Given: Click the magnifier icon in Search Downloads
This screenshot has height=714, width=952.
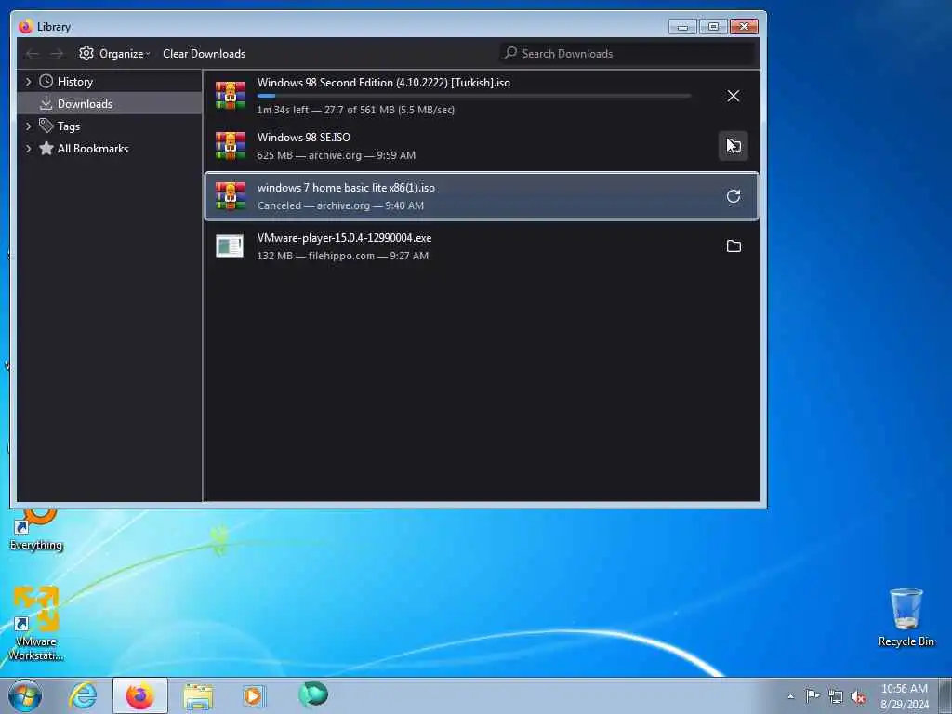Looking at the screenshot, I should click(510, 53).
